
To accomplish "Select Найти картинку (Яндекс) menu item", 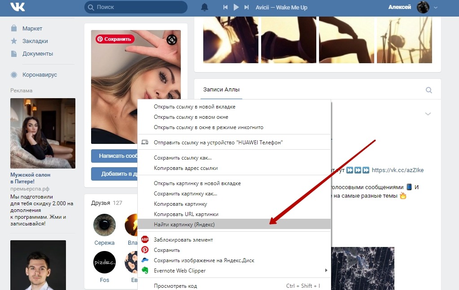I will (184, 225).
